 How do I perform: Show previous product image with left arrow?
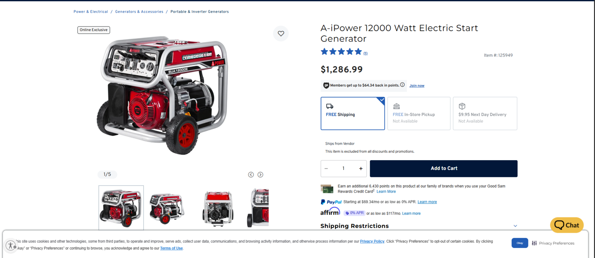(x=251, y=175)
